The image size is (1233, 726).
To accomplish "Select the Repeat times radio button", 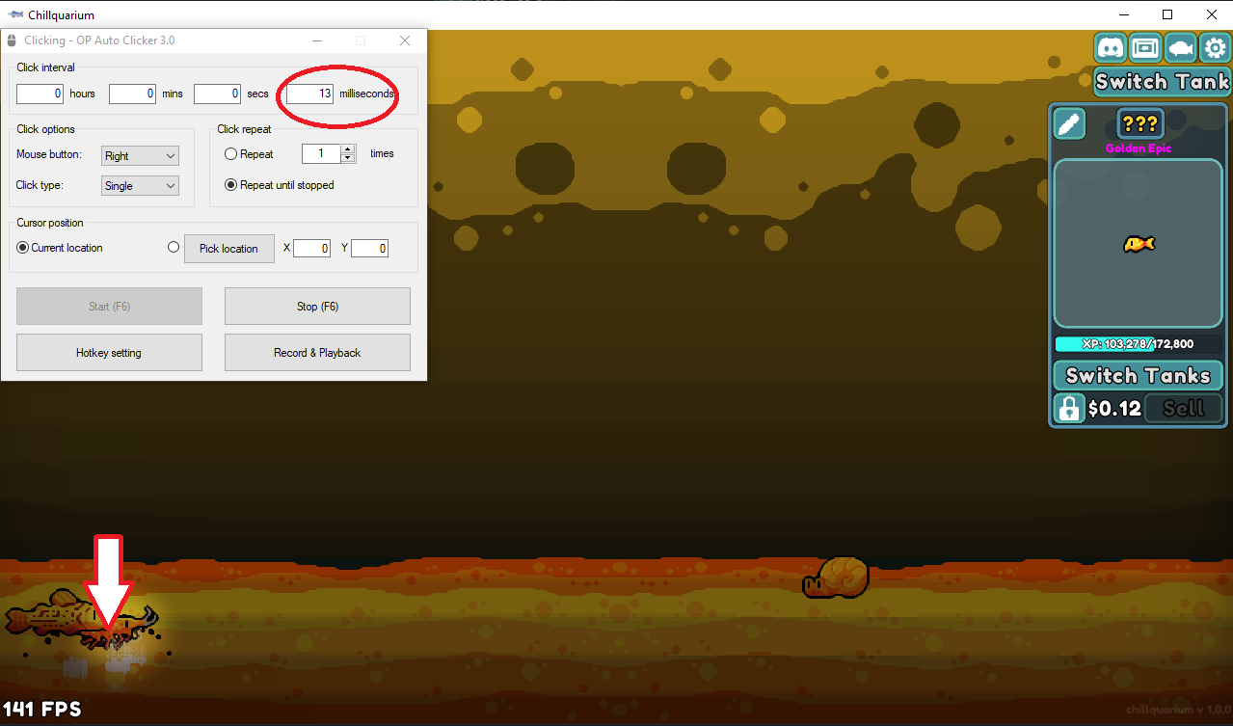I will [x=231, y=153].
